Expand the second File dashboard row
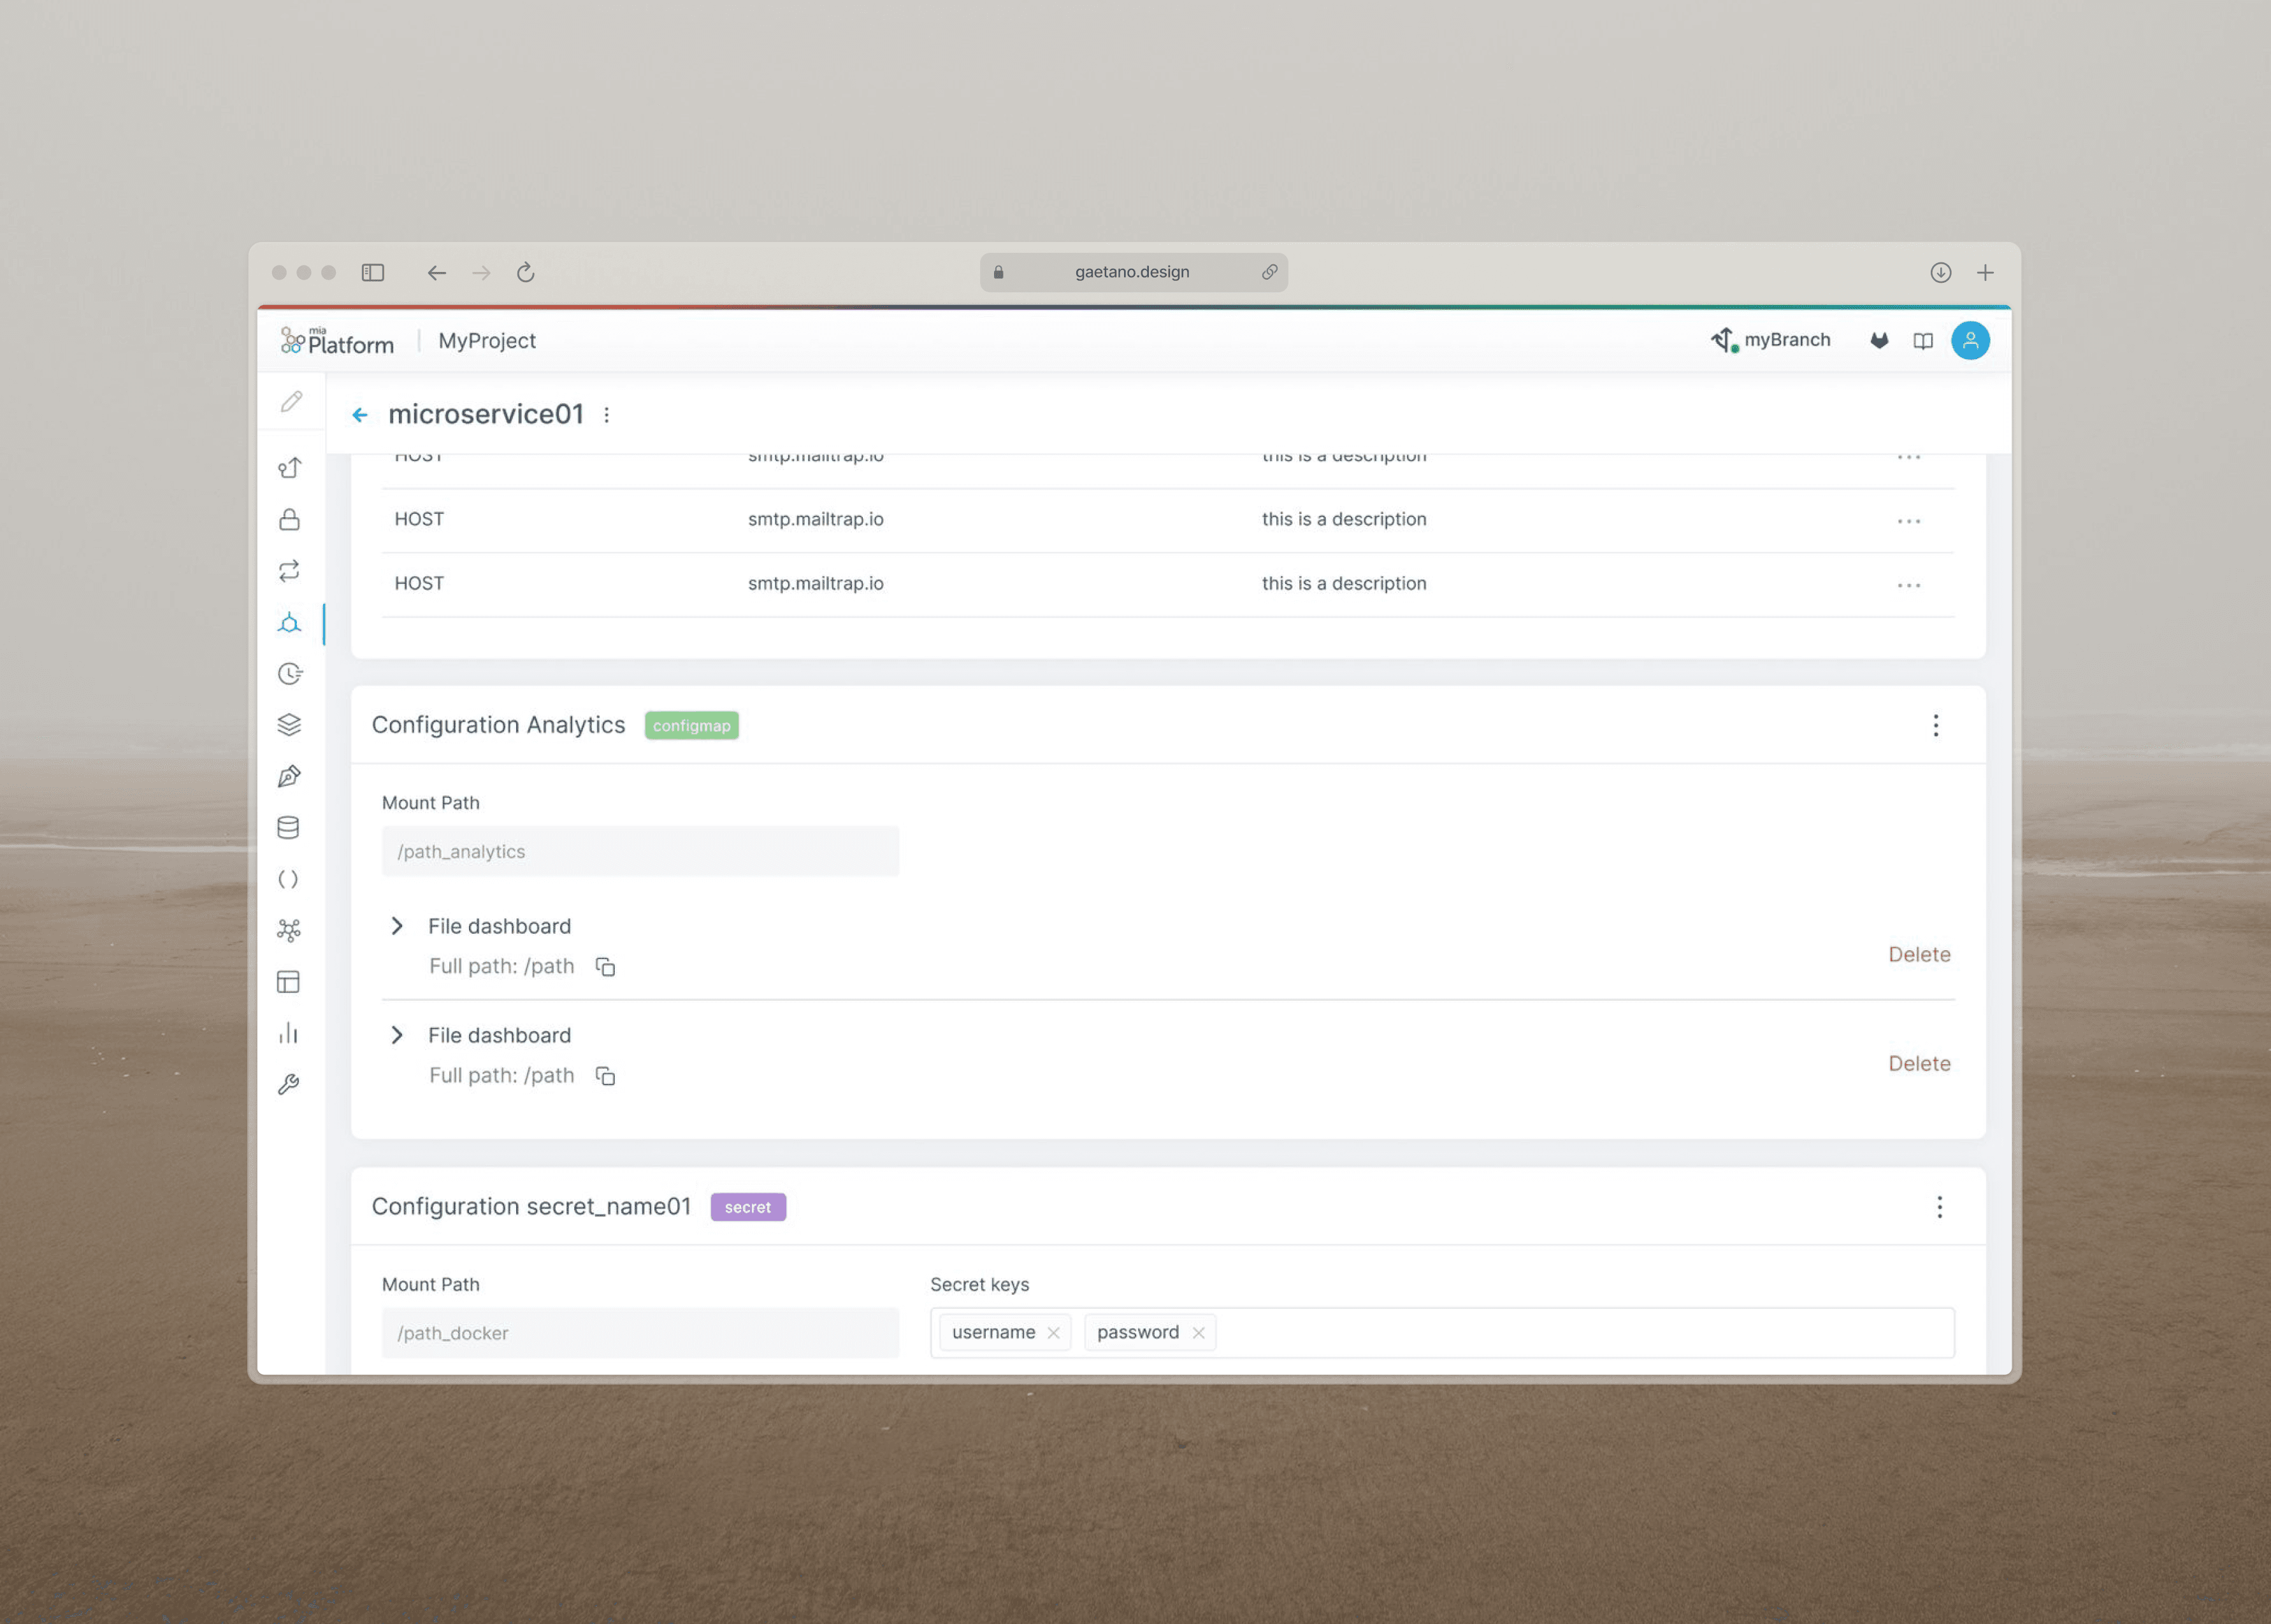Screen dimensions: 2271x1624 (x=397, y=1035)
